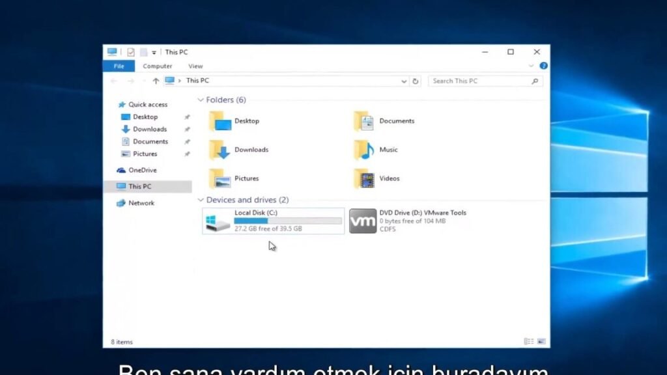The image size is (667, 375).
Task: Select the Desktop folder icon
Action: click(x=220, y=121)
